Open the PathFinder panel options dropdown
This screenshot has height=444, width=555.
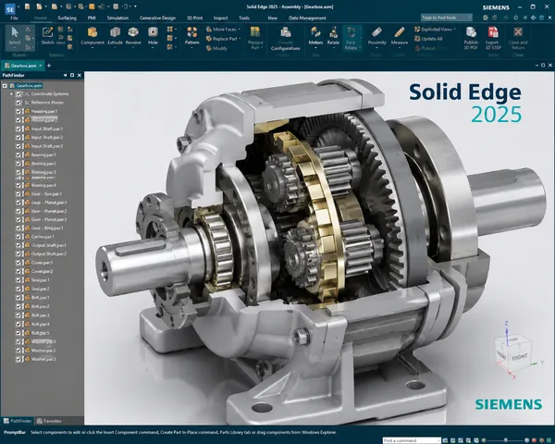pyautogui.click(x=65, y=76)
